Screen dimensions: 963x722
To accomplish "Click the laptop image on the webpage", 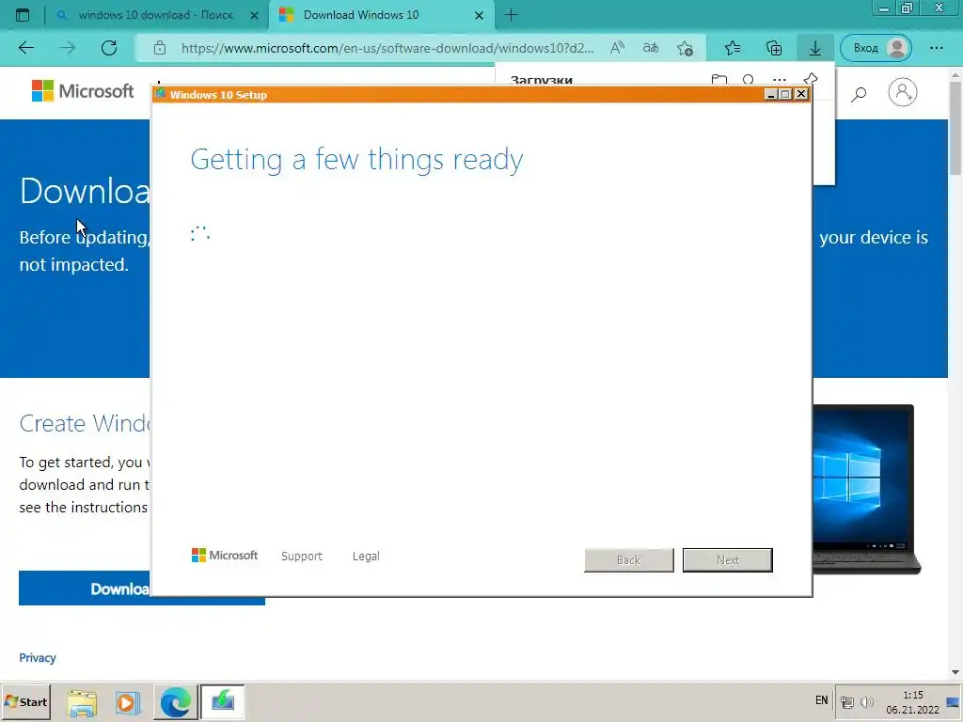I will 866,489.
